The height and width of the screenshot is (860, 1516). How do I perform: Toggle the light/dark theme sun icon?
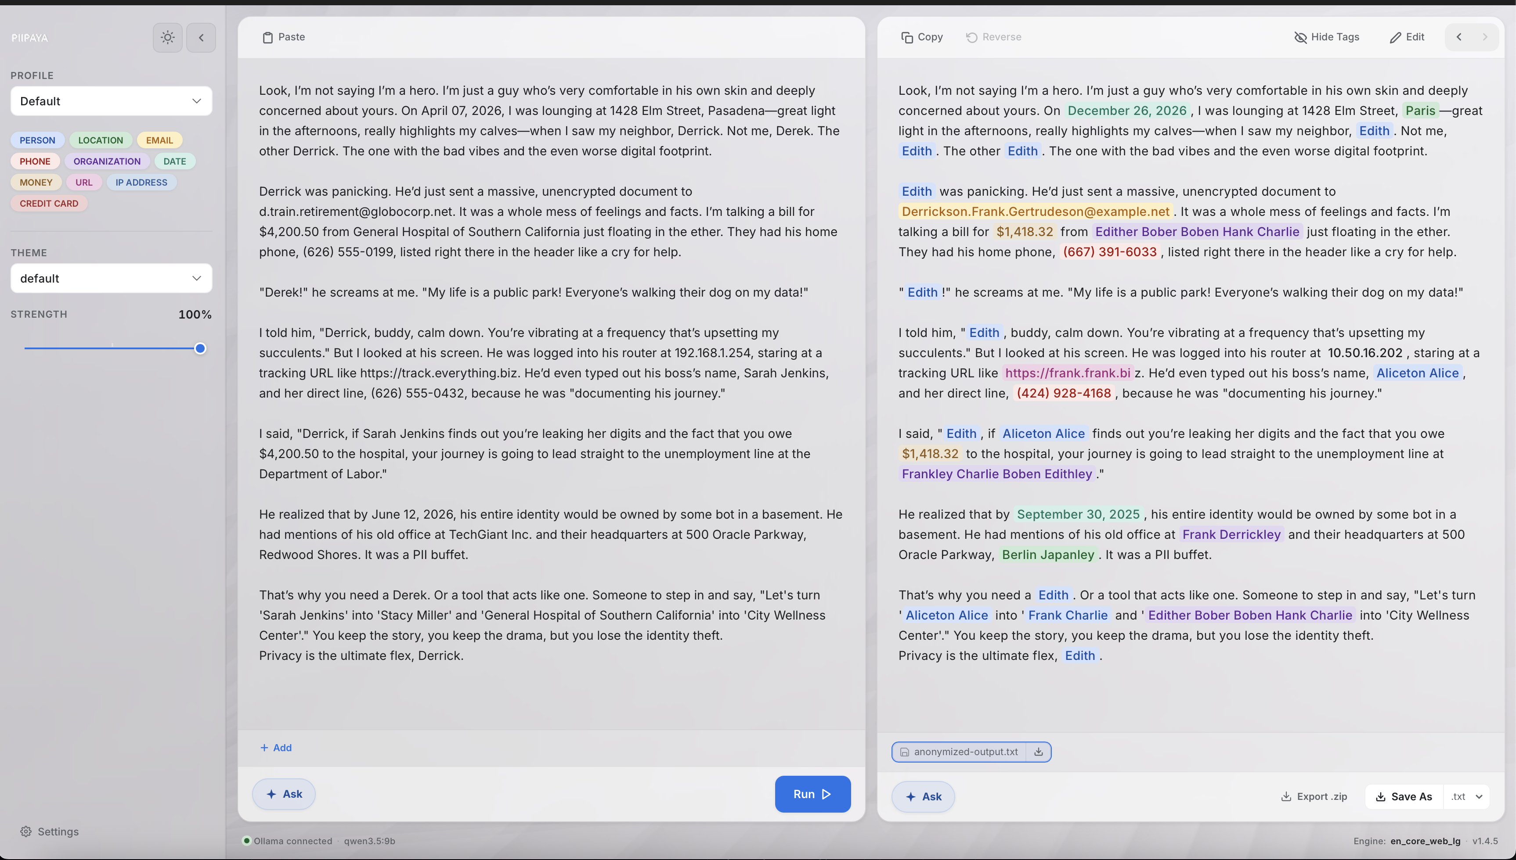coord(168,38)
